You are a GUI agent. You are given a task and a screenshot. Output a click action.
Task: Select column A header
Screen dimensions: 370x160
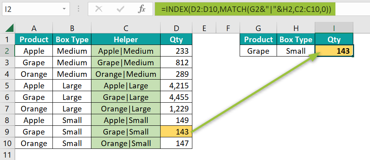[34, 28]
